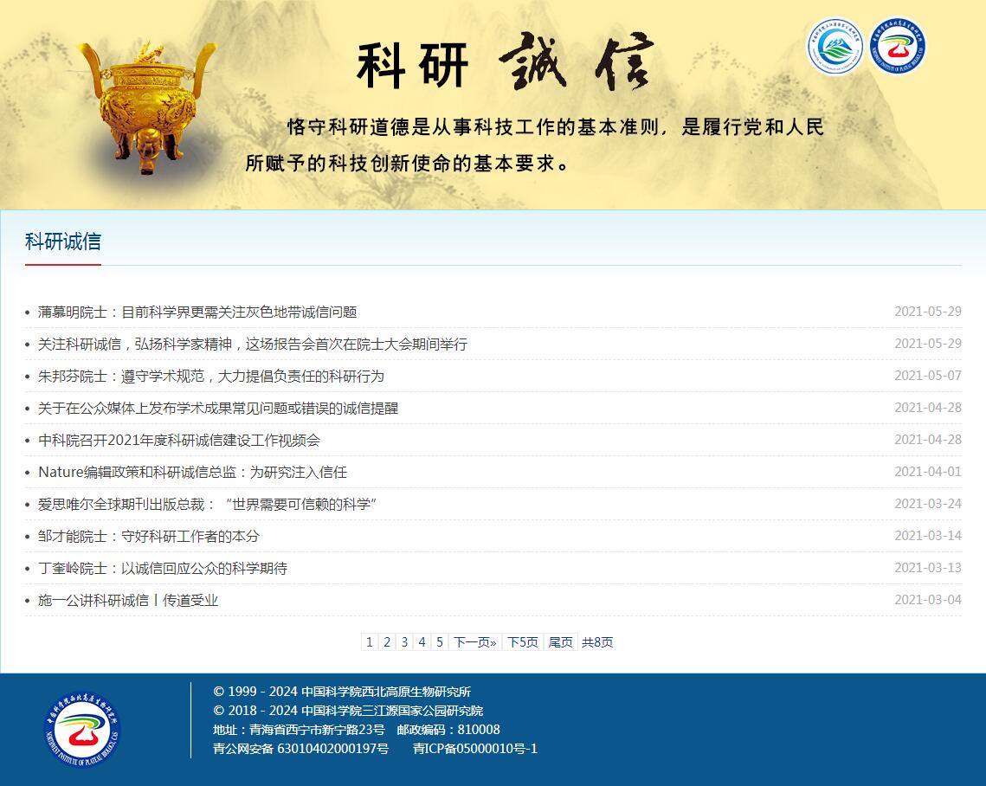Open the 关于在公众媒体上发布学术成果 integrity reminder

(x=218, y=408)
